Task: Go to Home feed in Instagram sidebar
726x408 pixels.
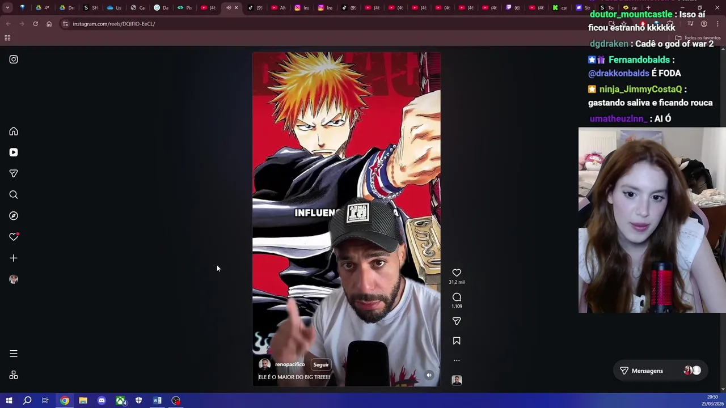Action: click(14, 131)
